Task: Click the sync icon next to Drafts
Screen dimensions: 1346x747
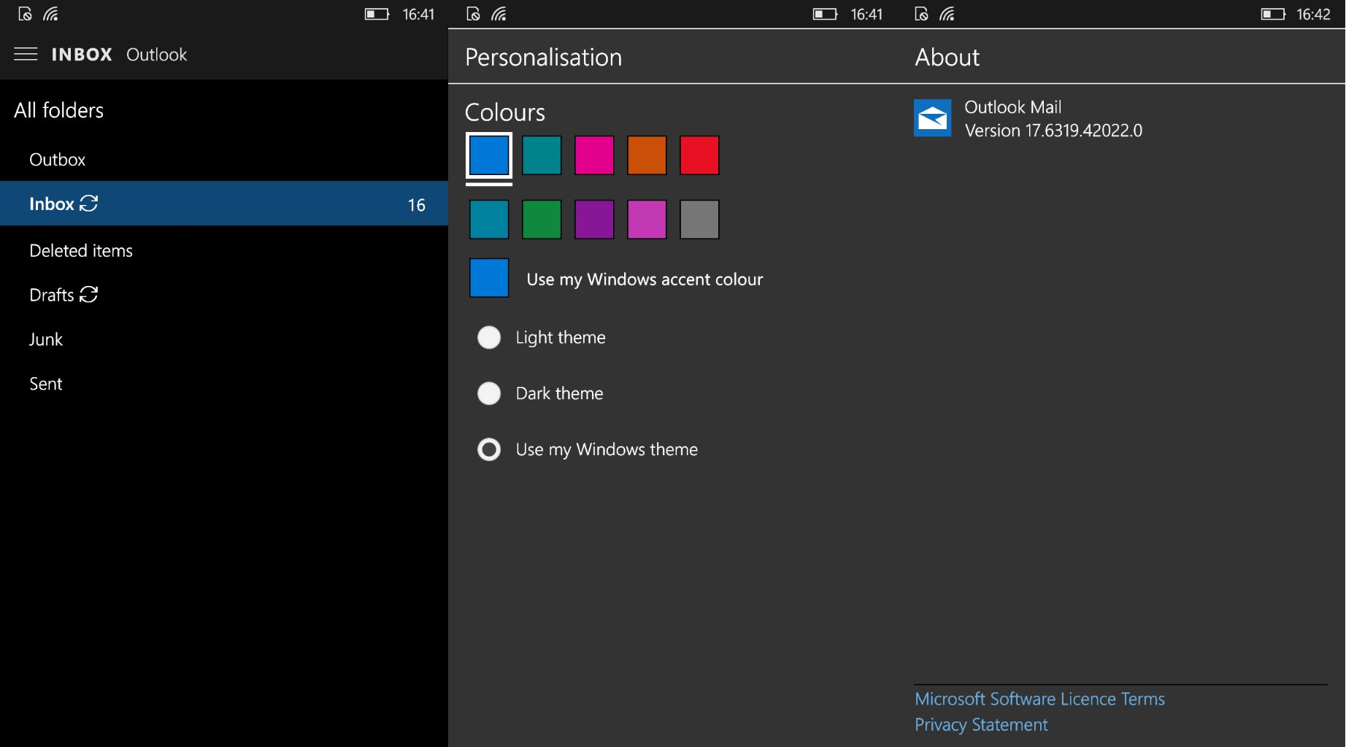Action: [89, 295]
